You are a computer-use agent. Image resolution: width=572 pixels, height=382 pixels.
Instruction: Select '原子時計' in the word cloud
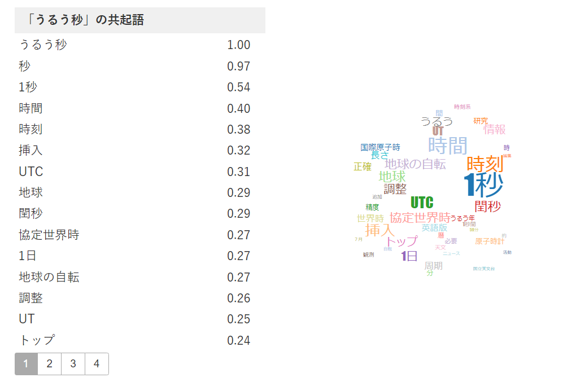[490, 241]
